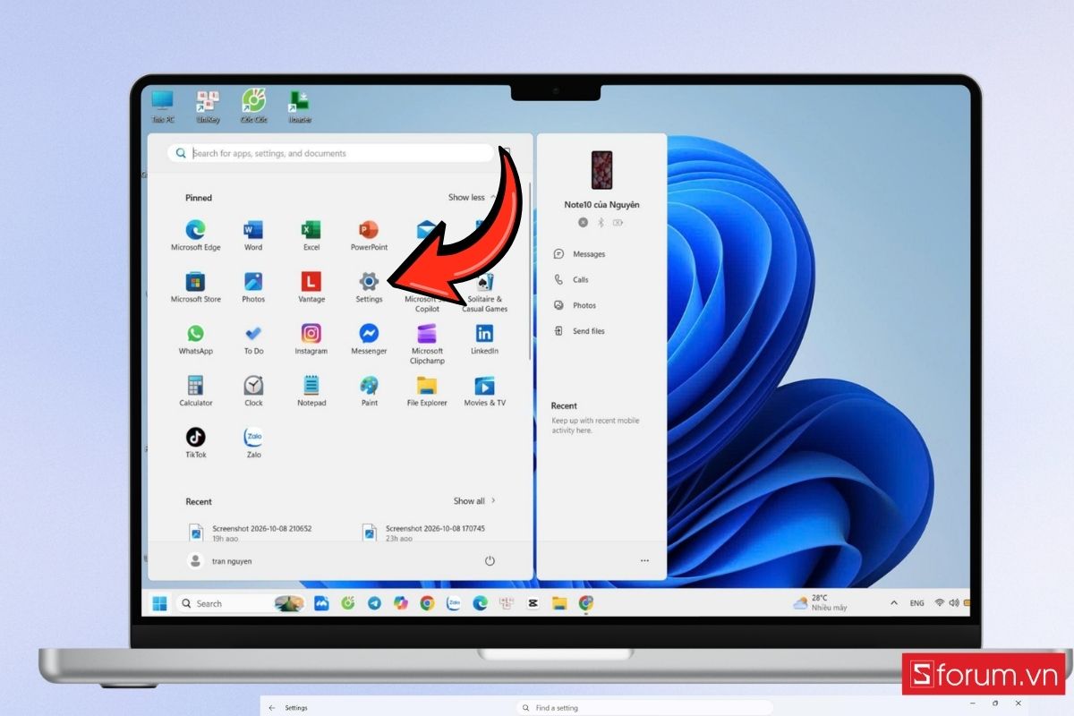Screen dimensions: 1074x716
Task: Open CapCut from the taskbar
Action: 533,603
